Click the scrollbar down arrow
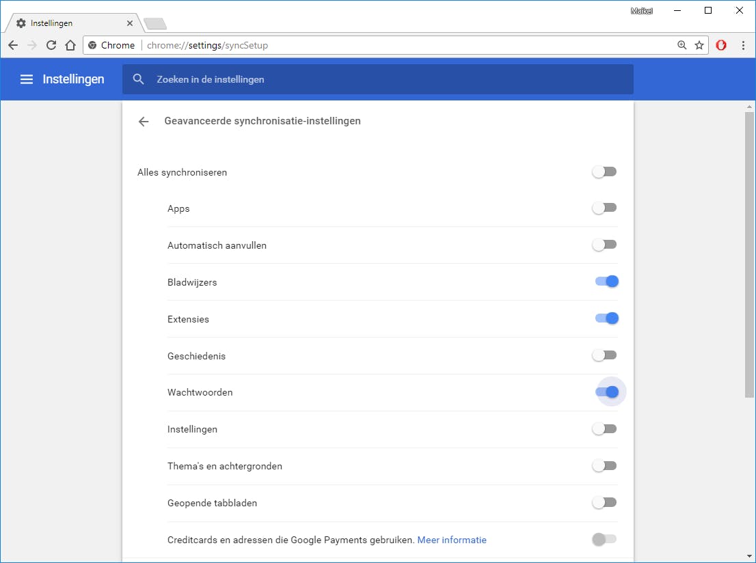This screenshot has height=563, width=756. coord(749,557)
